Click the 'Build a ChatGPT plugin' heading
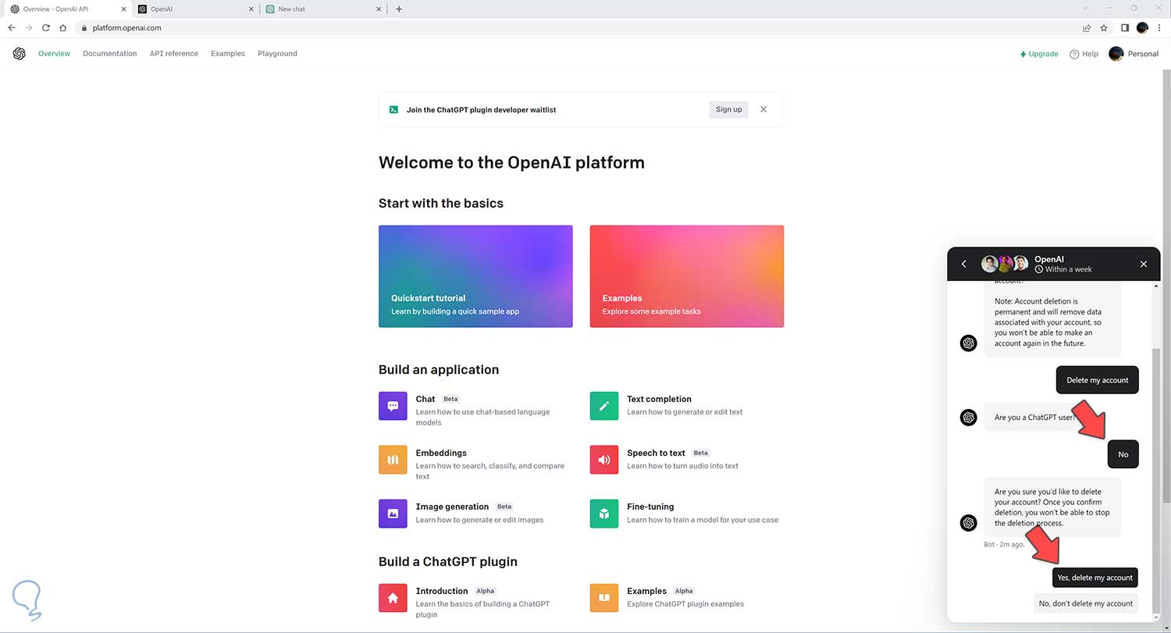 click(x=448, y=561)
